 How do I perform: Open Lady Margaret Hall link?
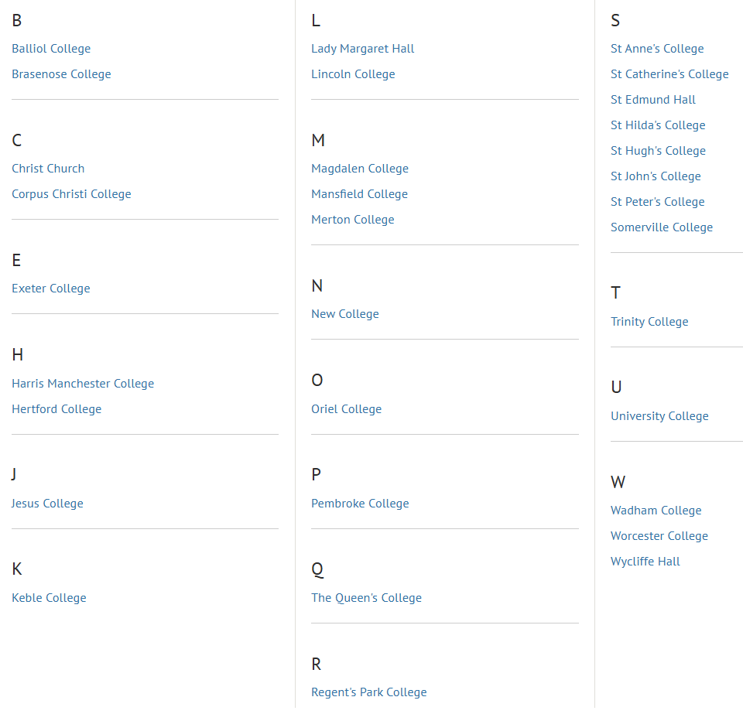pos(363,49)
